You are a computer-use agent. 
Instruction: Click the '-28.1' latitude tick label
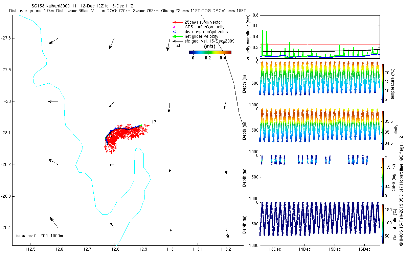tap(6, 133)
